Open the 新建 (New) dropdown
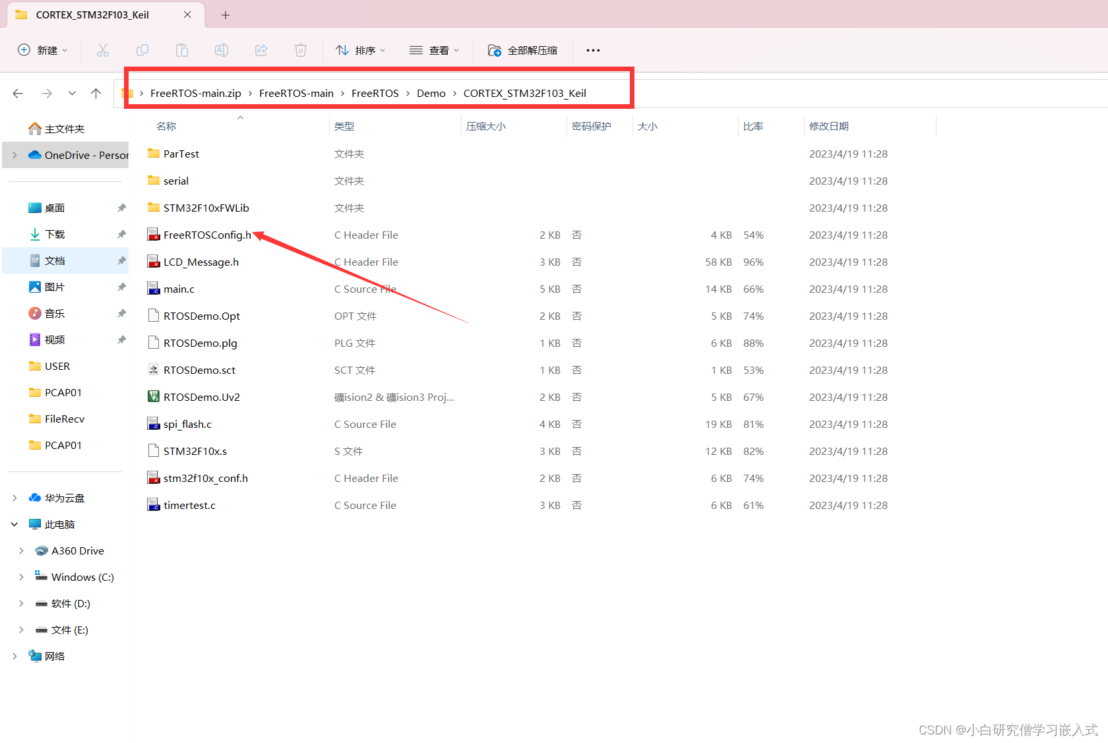Screen dimensions: 1108x743 click(43, 50)
